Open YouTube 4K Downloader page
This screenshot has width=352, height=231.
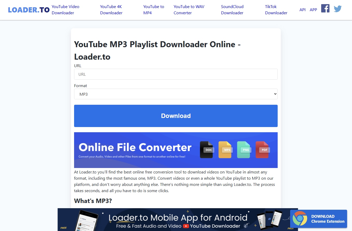111,10
